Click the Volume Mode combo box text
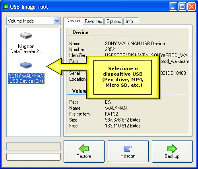 [x=21, y=21]
